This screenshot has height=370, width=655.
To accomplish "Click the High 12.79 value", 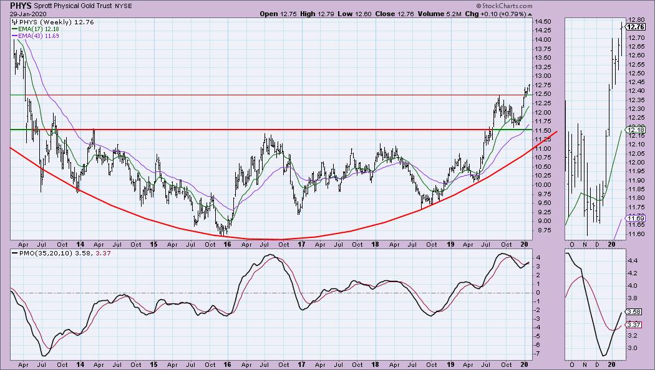I will pos(318,14).
